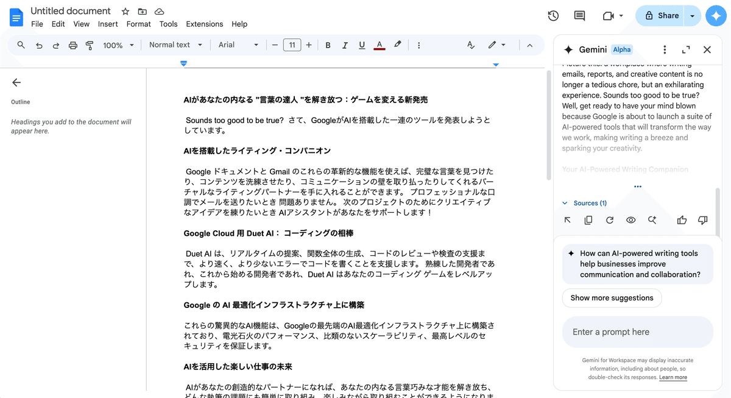Select the paint format tool
The height and width of the screenshot is (398, 731).
(90, 45)
